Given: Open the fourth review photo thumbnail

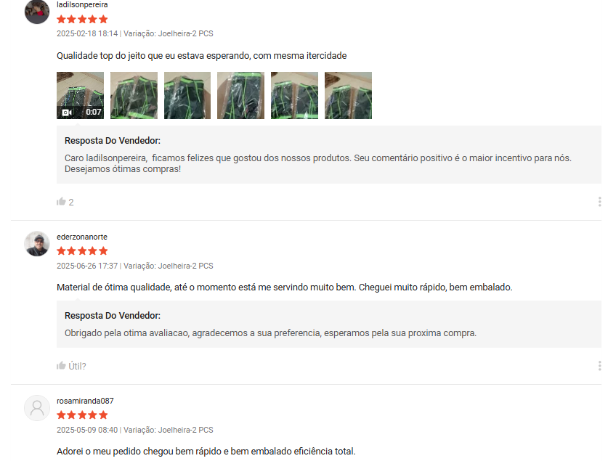Looking at the screenshot, I should click(240, 95).
